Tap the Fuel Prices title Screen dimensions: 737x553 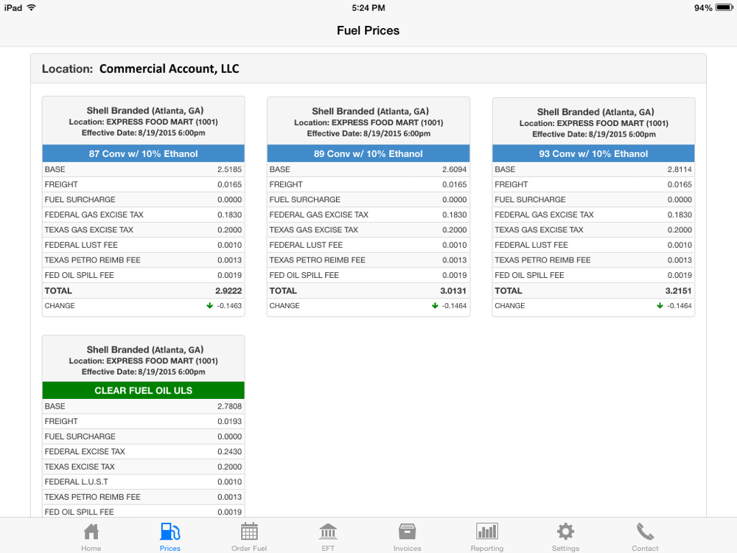pos(368,30)
